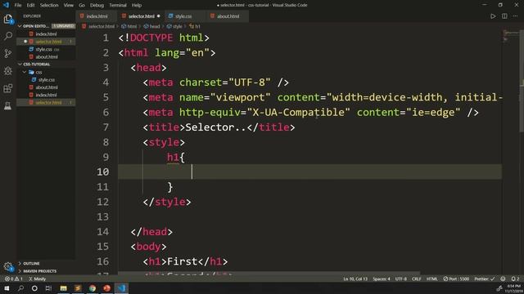Click unsaved dot on selector.html tab
Screen dimensions: 524x294
[x=158, y=16]
